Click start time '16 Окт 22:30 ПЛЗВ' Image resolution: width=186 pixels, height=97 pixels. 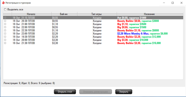click(24, 31)
